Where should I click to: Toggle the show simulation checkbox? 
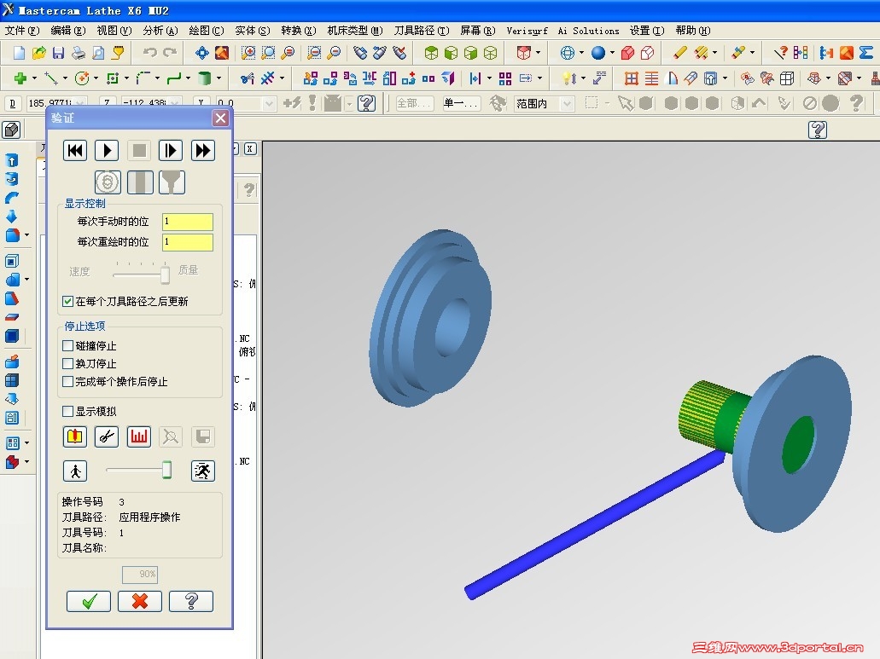pos(68,411)
